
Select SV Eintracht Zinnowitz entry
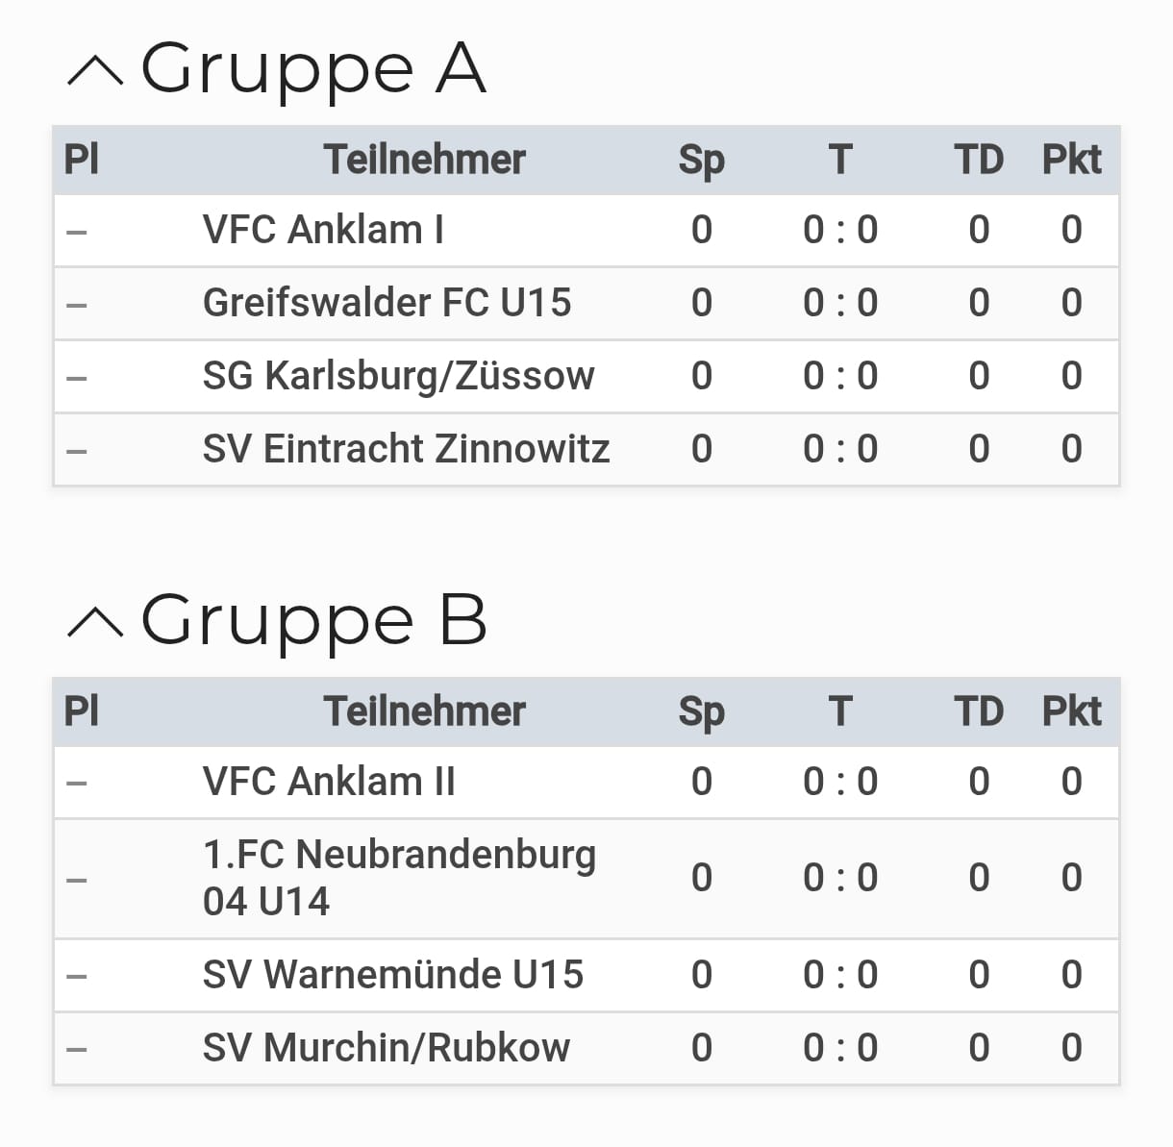tap(406, 449)
